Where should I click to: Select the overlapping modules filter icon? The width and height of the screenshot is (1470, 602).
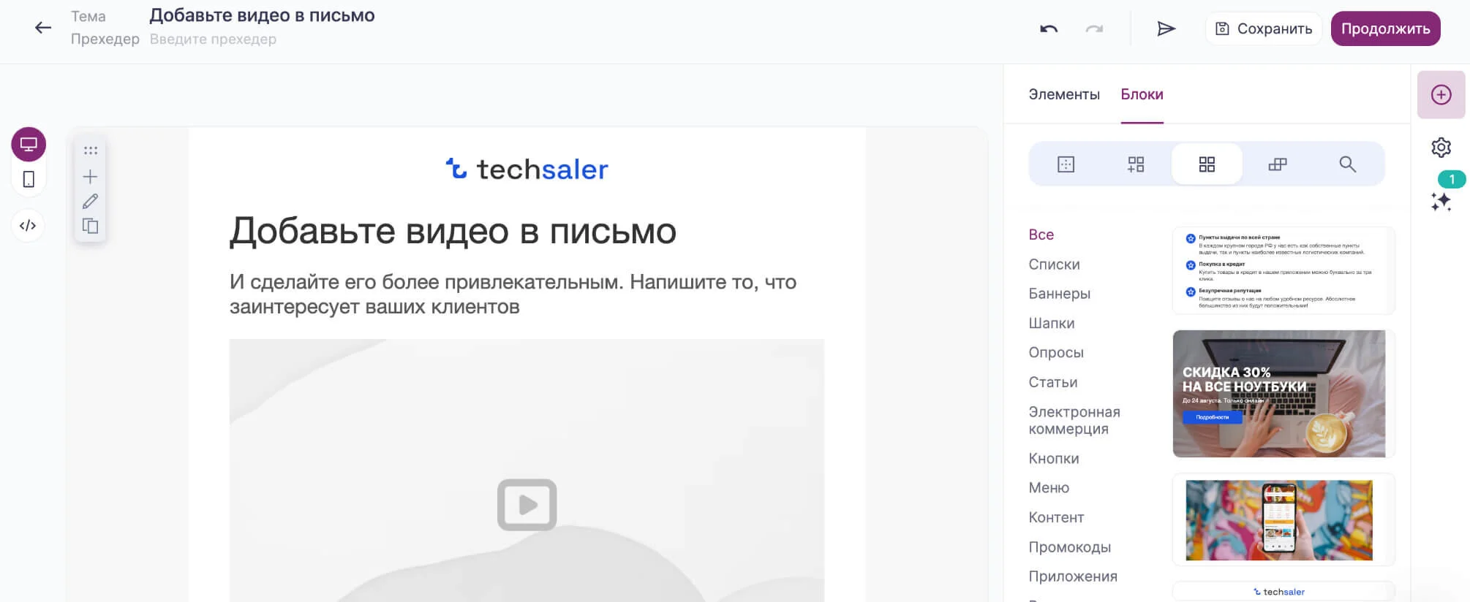coord(1277,164)
